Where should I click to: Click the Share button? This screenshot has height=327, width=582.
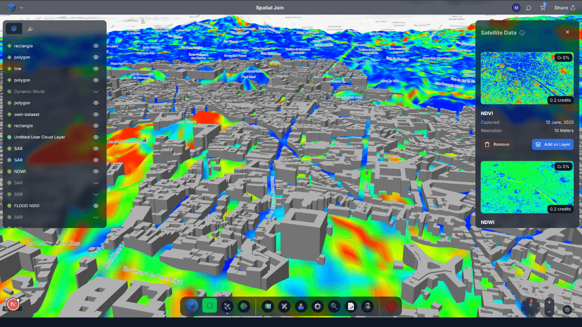pyautogui.click(x=564, y=8)
